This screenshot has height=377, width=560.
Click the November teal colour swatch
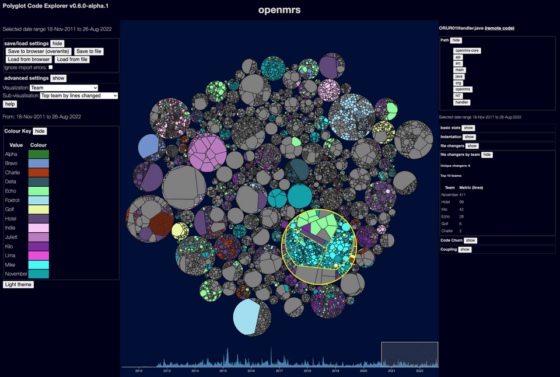(x=38, y=274)
